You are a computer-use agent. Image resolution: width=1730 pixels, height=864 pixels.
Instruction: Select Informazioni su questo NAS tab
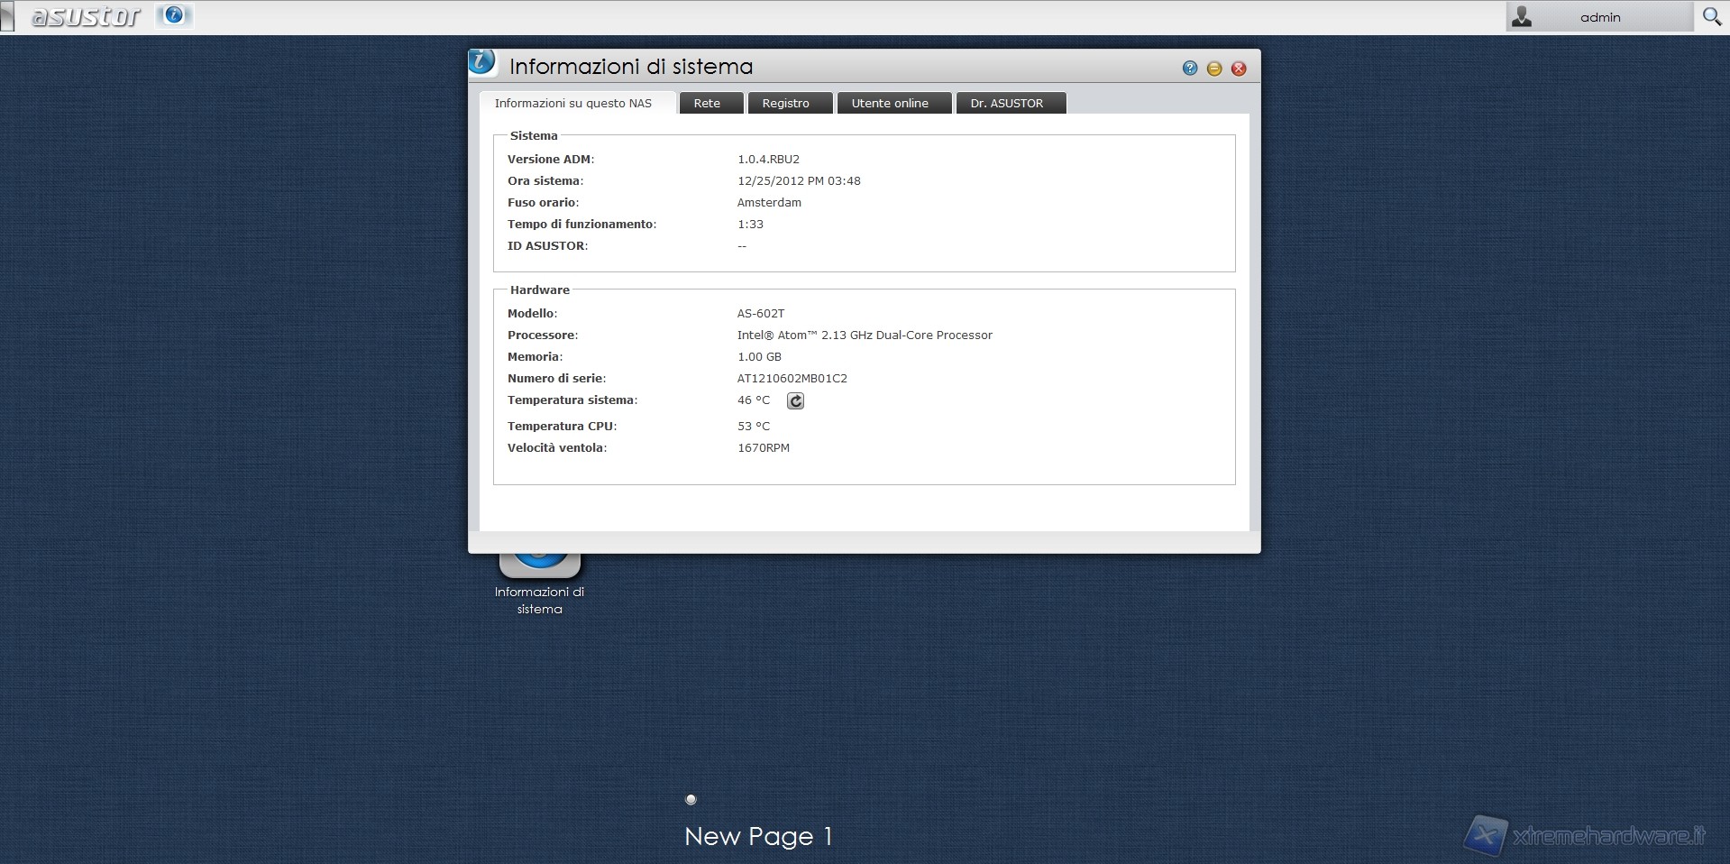click(x=573, y=103)
